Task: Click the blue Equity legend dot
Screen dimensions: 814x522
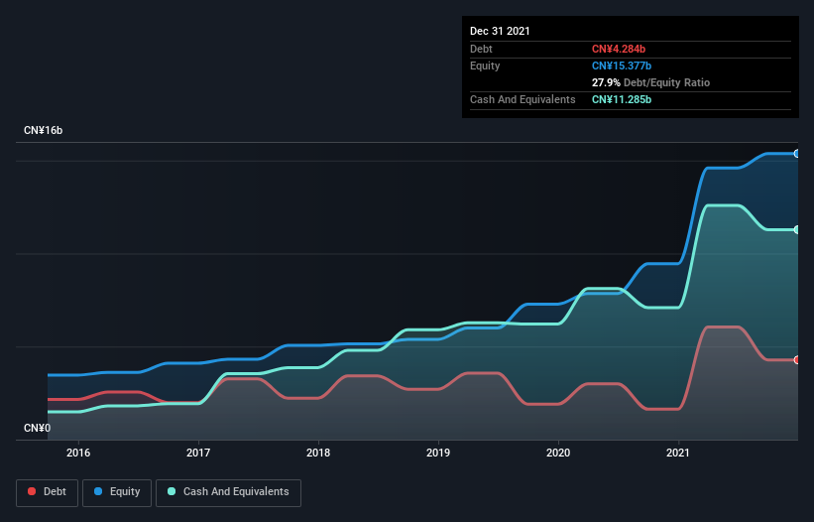Action: [98, 491]
